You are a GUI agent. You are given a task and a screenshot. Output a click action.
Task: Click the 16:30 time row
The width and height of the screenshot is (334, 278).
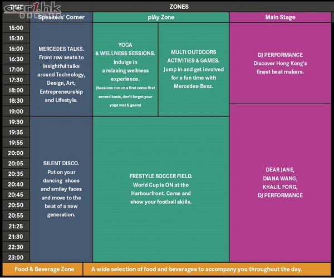coord(16,59)
